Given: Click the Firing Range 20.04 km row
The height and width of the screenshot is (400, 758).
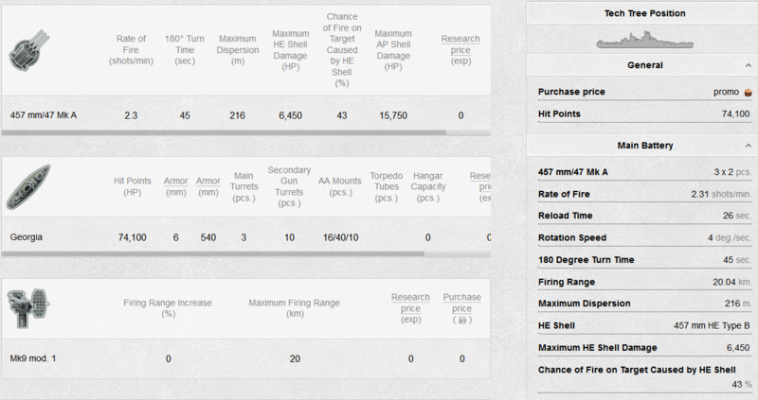Looking at the screenshot, I should (644, 281).
